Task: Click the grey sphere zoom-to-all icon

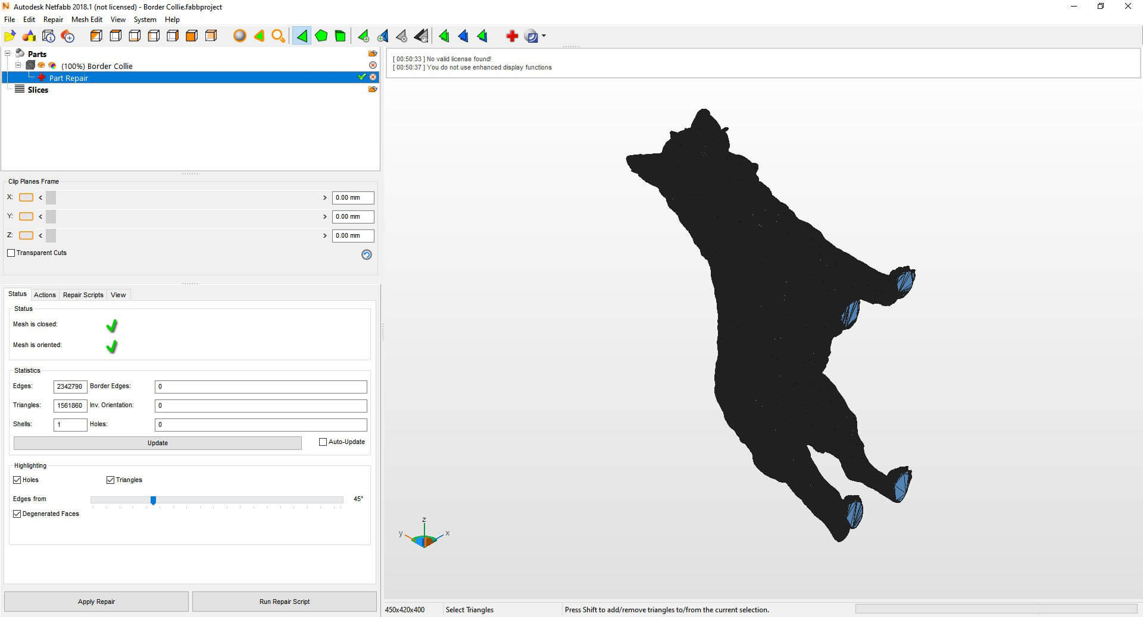Action: [x=239, y=36]
